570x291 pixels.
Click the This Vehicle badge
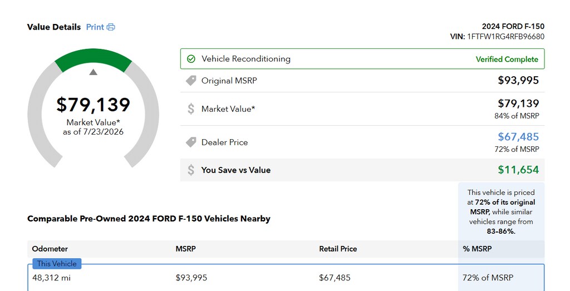[x=57, y=264]
